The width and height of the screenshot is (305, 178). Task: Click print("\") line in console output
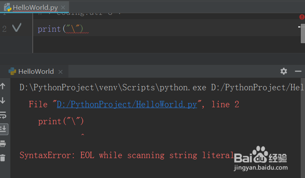61,122
